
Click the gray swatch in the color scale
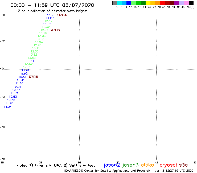115,3
